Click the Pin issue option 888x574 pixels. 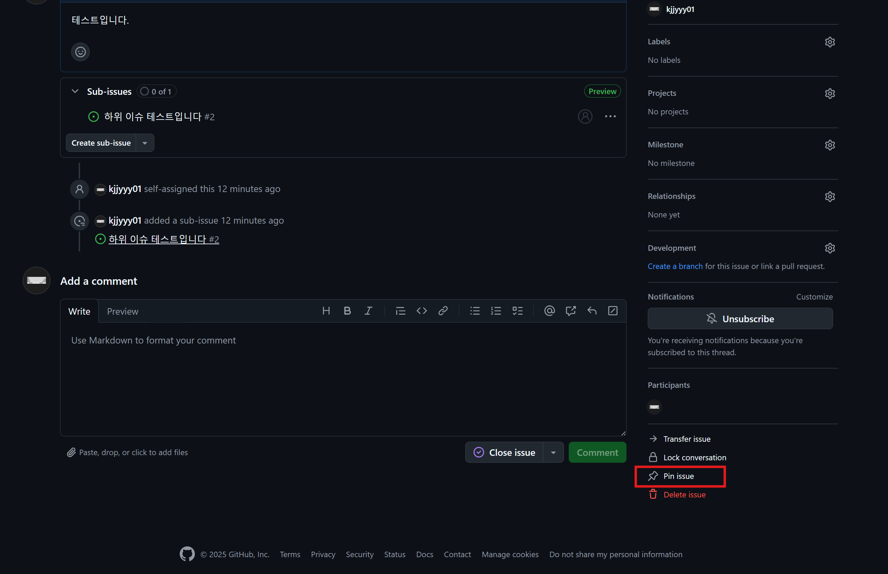(x=678, y=476)
